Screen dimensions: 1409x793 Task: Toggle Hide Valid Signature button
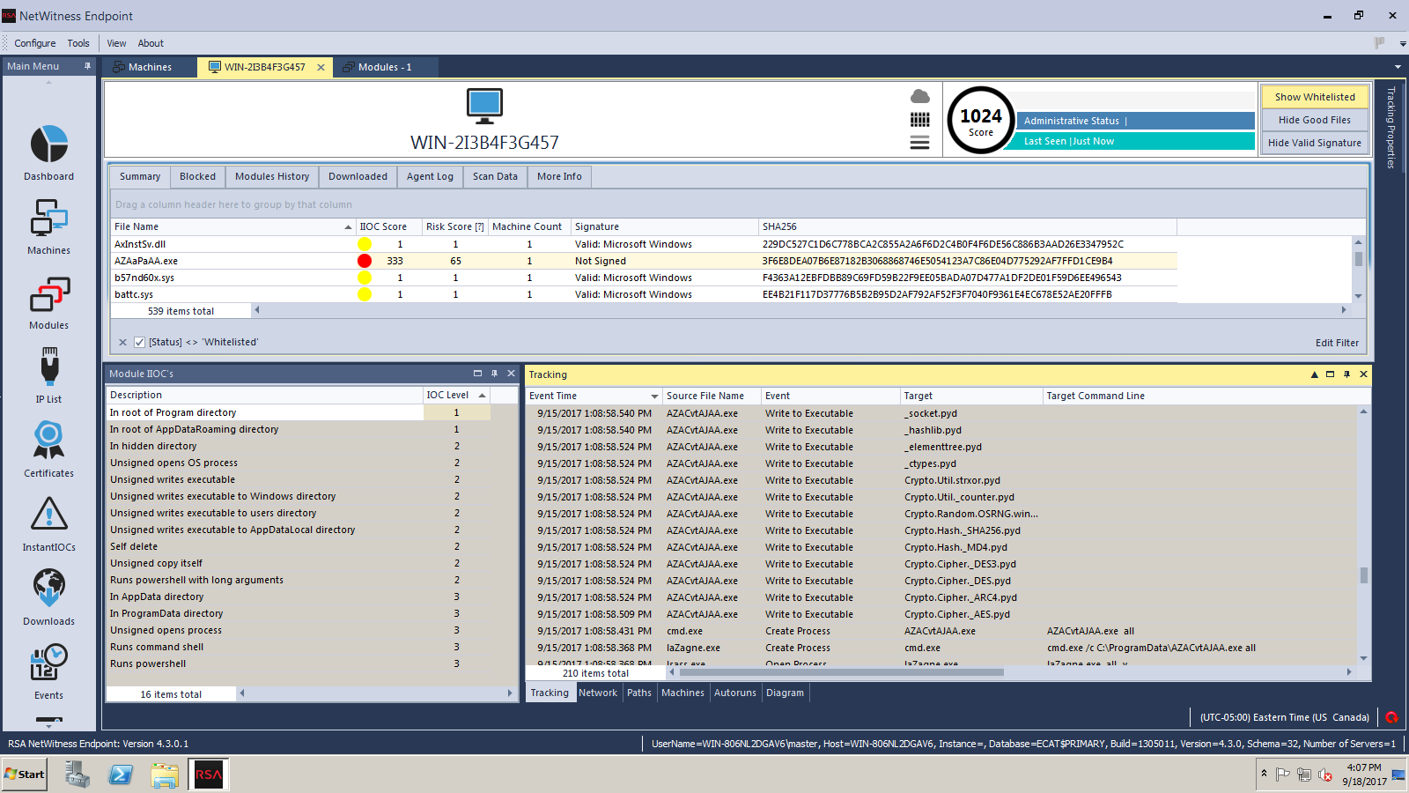[x=1314, y=143]
